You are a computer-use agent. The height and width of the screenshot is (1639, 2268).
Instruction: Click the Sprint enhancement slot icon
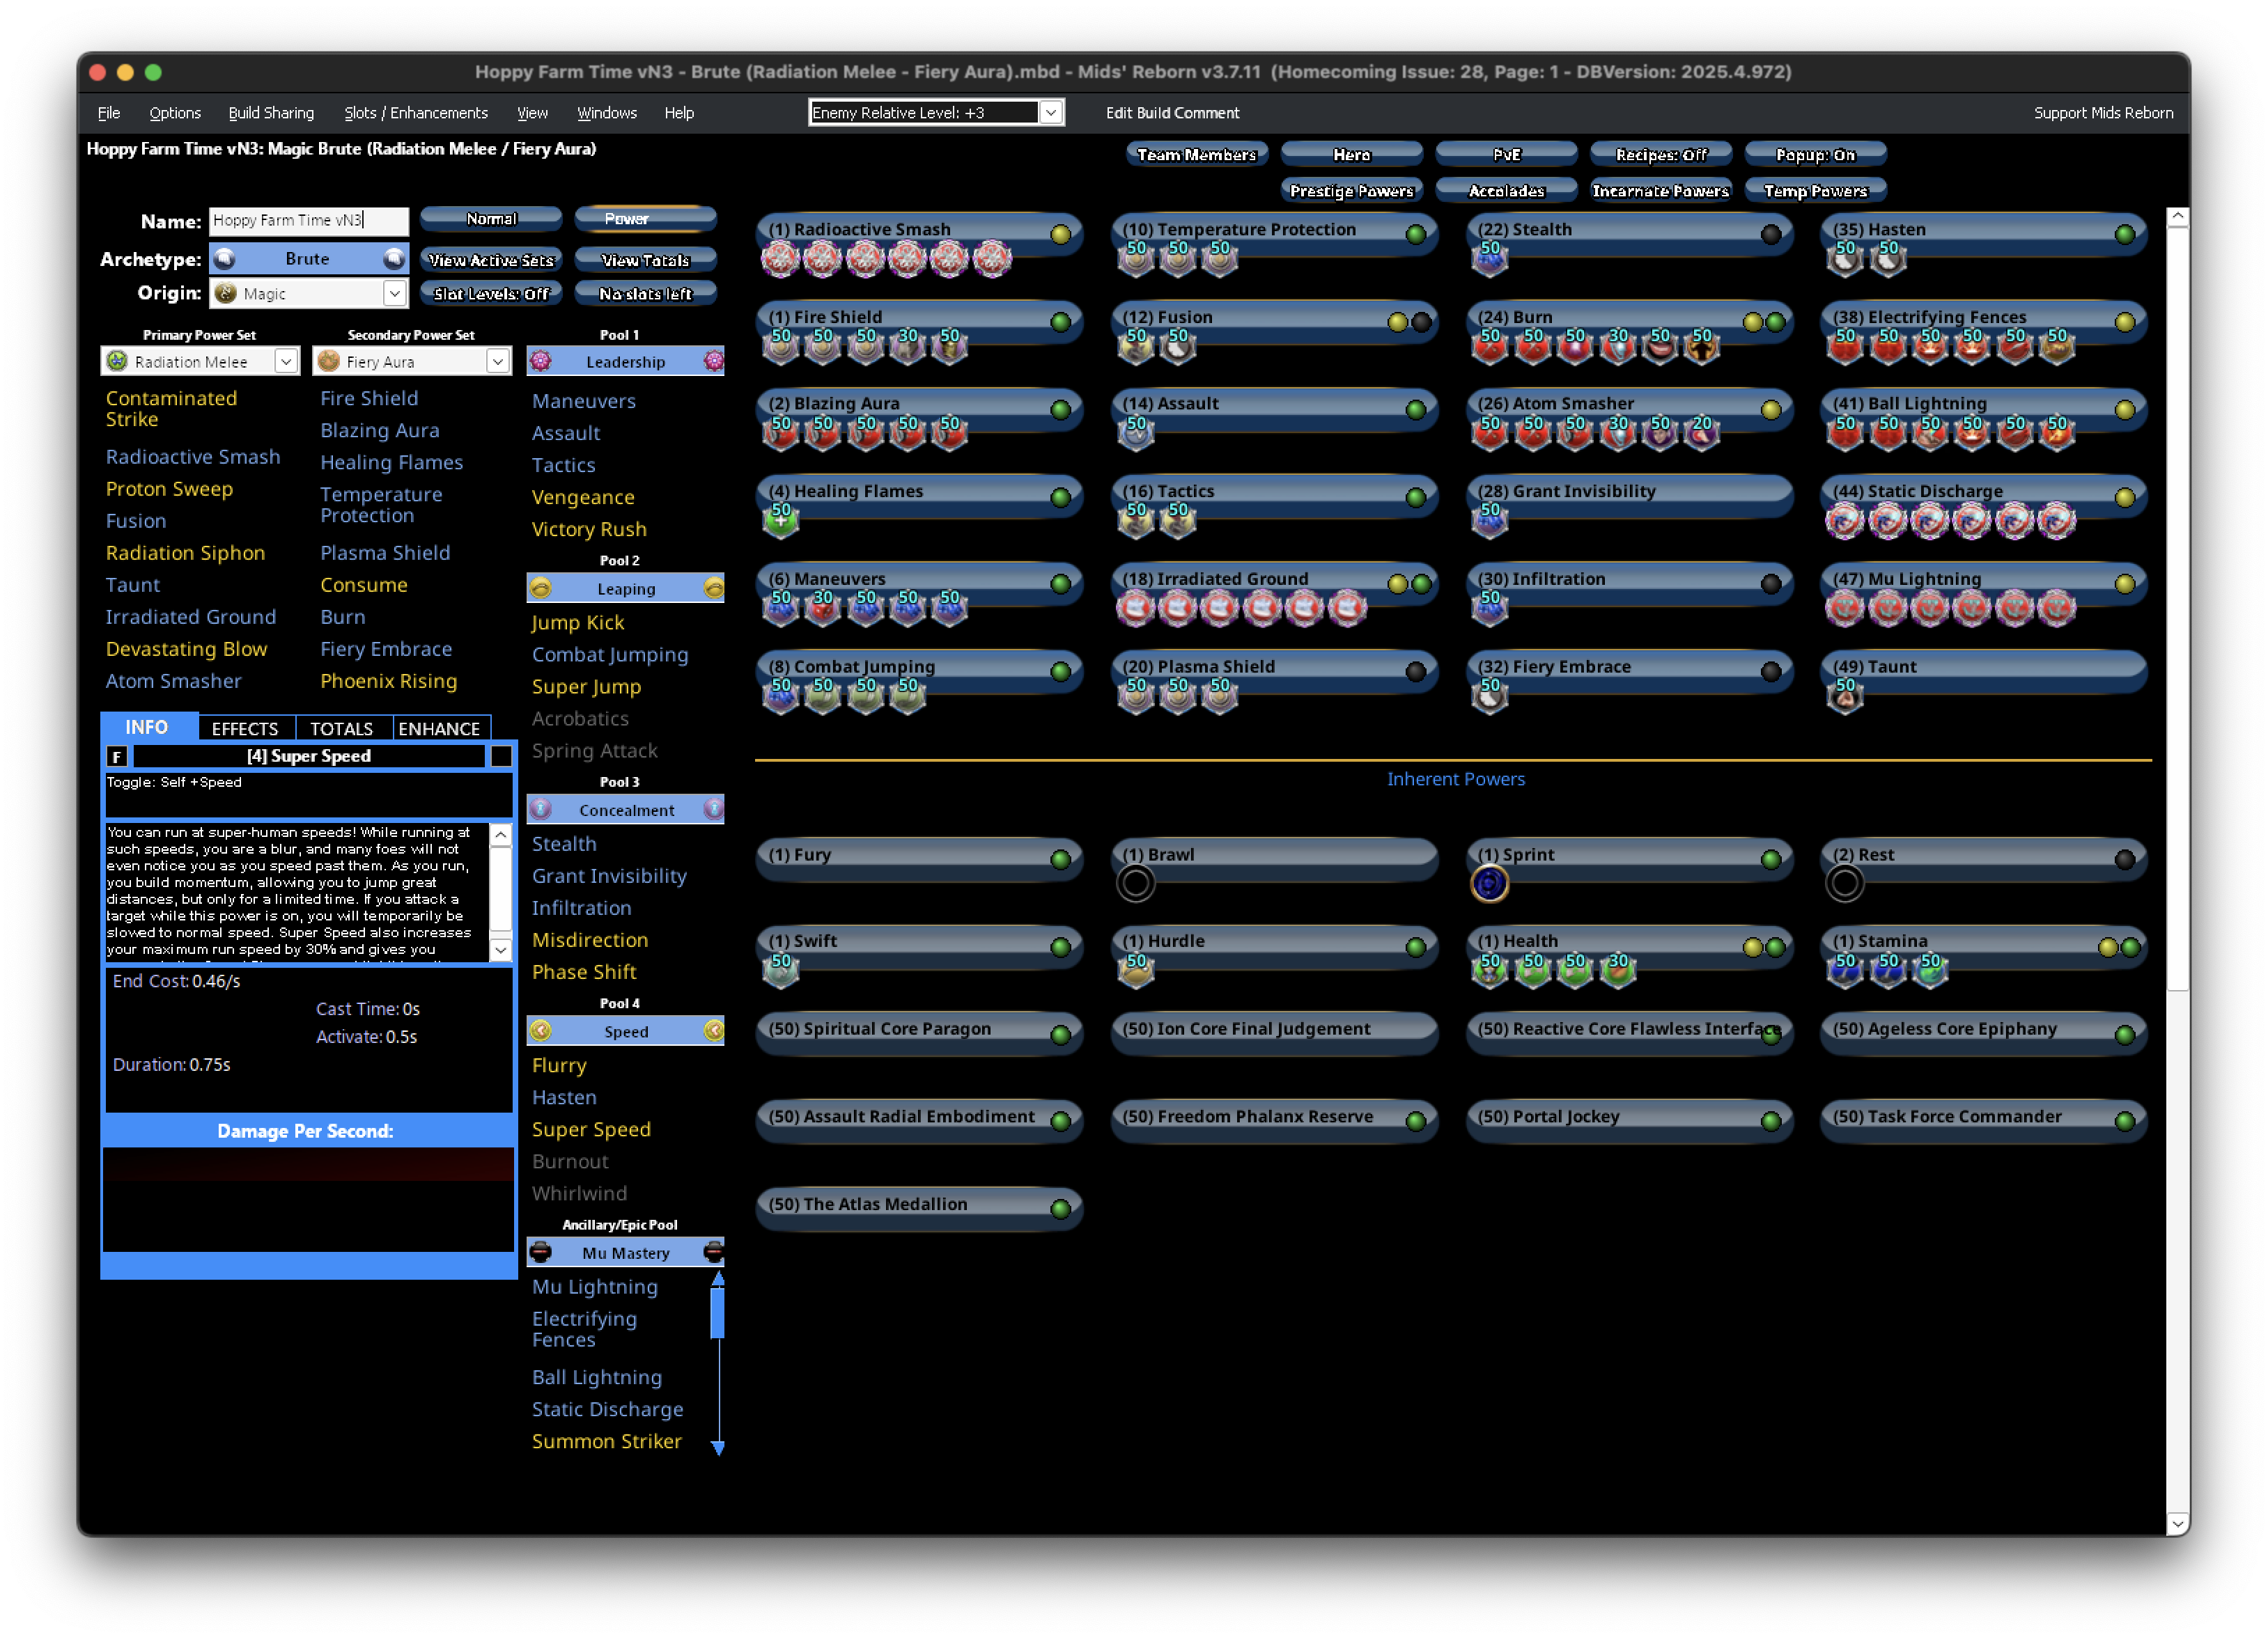[1489, 884]
